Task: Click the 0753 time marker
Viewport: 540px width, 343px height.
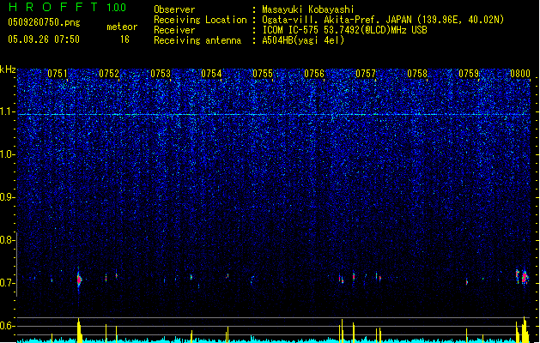Action: pos(161,74)
